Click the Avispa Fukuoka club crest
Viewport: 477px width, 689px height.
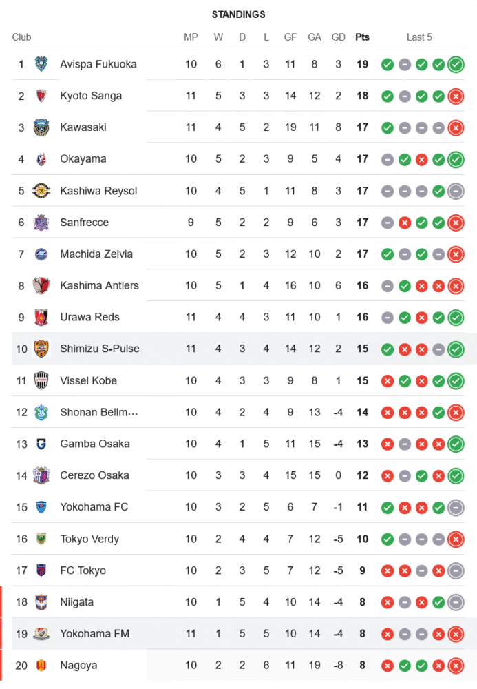tap(41, 65)
